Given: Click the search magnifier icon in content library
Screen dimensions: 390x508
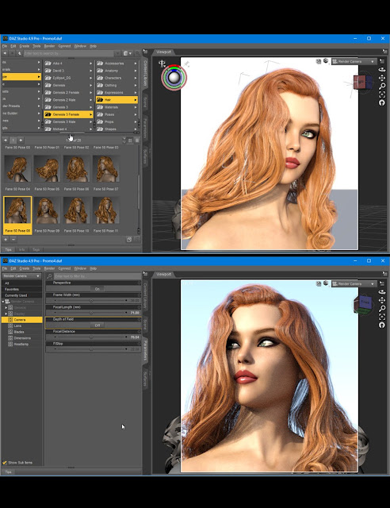Looking at the screenshot, I should click(x=137, y=53).
